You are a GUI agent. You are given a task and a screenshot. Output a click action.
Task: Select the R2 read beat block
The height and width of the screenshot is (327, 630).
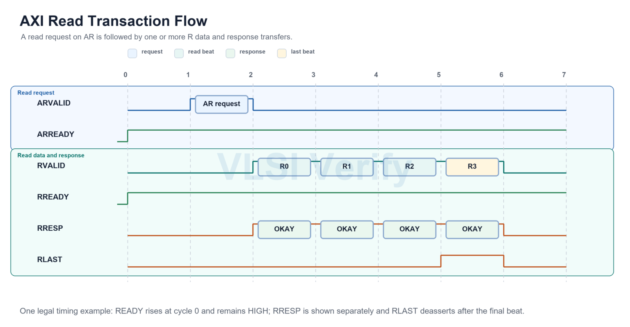coord(410,167)
